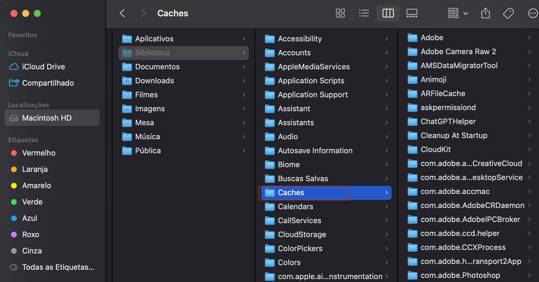Image resolution: width=539 pixels, height=282 pixels.
Task: Switch to list view
Action: click(x=364, y=13)
